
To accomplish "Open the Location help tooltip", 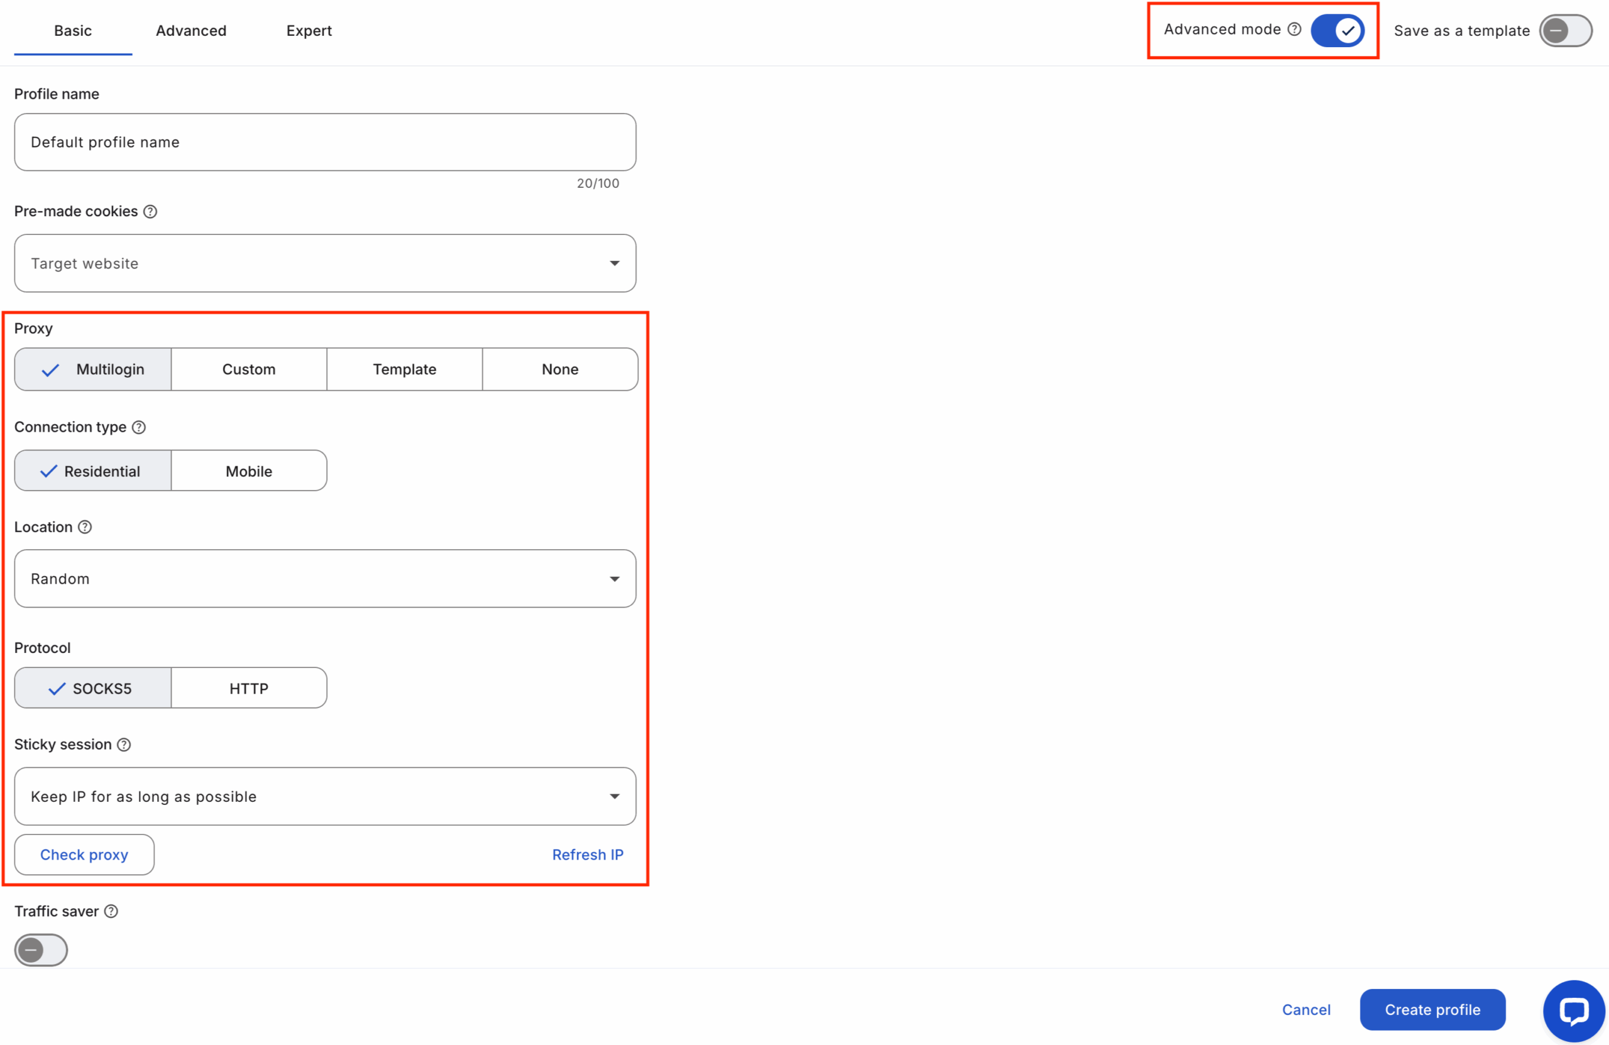I will click(x=85, y=527).
